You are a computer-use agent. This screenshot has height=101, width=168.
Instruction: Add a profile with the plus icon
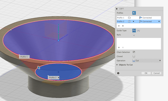click(x=119, y=26)
